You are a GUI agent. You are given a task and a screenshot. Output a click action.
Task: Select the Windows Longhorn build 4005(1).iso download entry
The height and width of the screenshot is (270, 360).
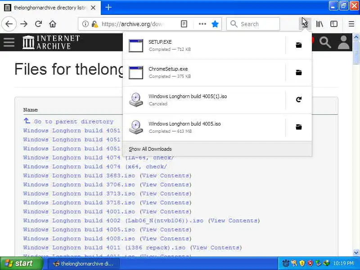[x=204, y=99]
